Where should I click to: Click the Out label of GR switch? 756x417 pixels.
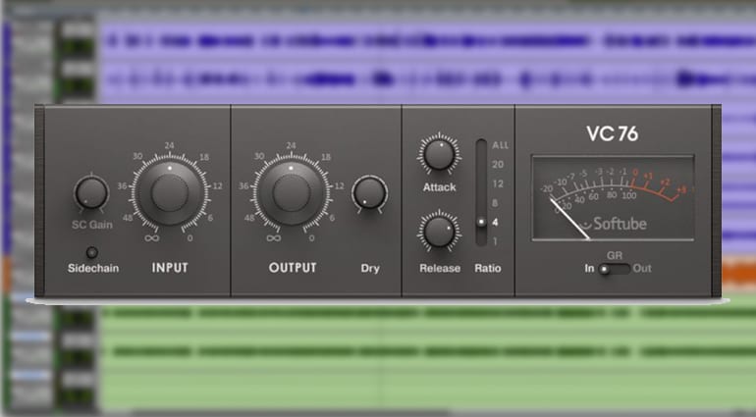click(642, 268)
